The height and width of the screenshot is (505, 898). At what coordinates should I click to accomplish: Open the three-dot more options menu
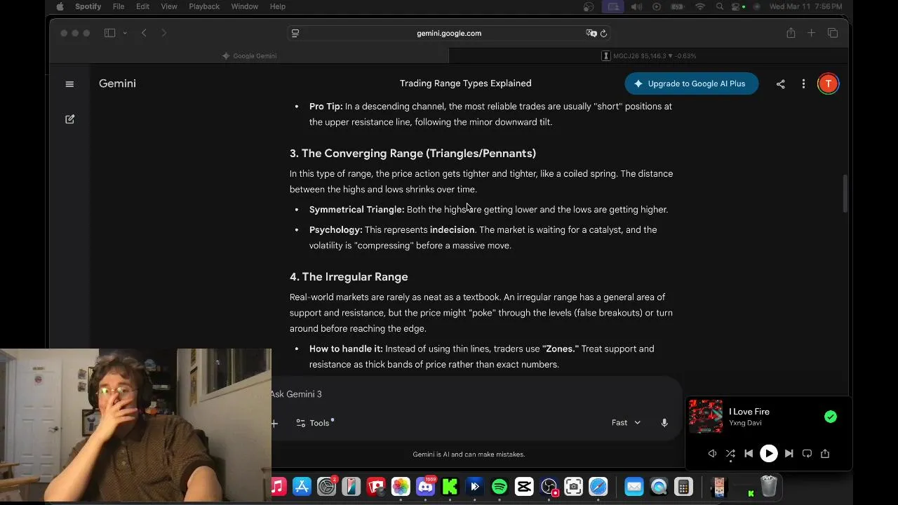tap(803, 84)
